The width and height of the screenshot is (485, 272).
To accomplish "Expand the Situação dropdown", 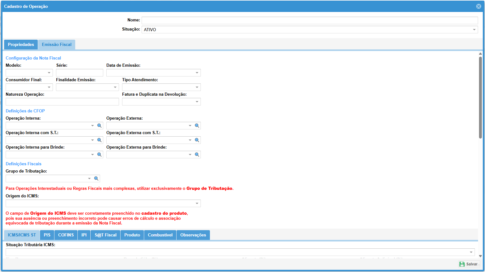I will [474, 30].
